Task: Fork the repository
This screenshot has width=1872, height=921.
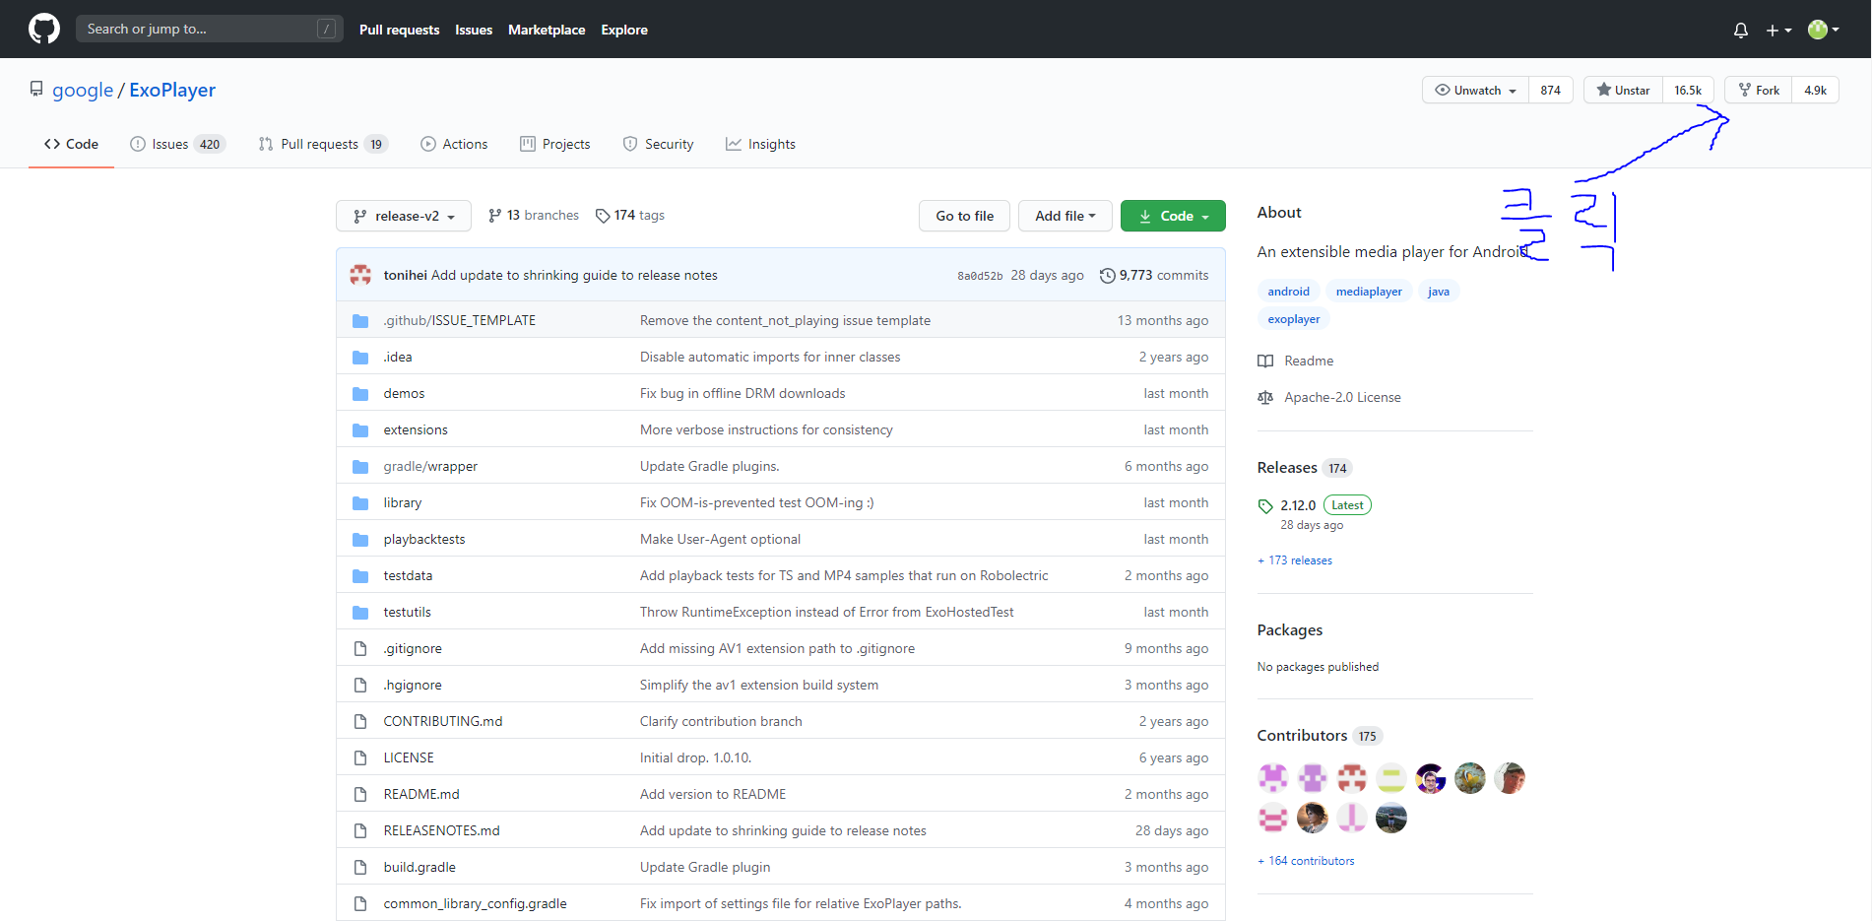Action: point(1759,90)
